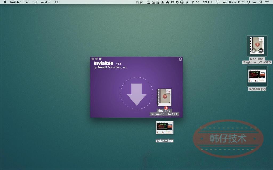Open the Apple menu
The image size is (273, 170).
point(5,2)
